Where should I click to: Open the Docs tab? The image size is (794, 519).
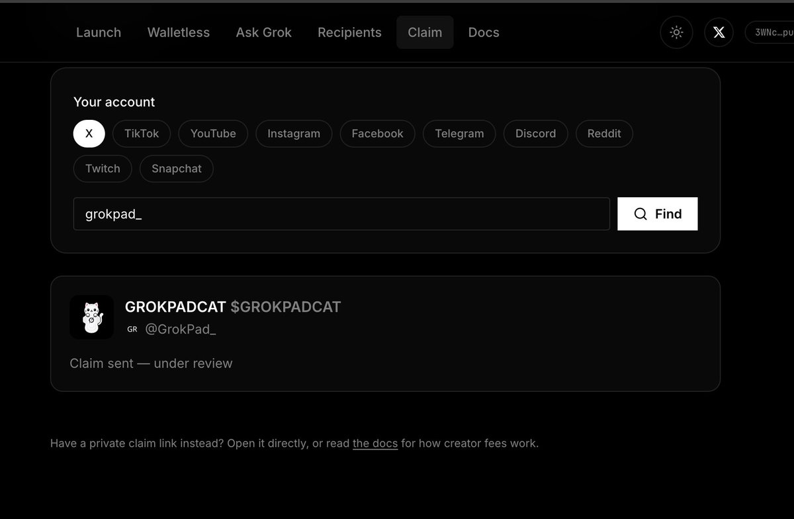pyautogui.click(x=484, y=32)
